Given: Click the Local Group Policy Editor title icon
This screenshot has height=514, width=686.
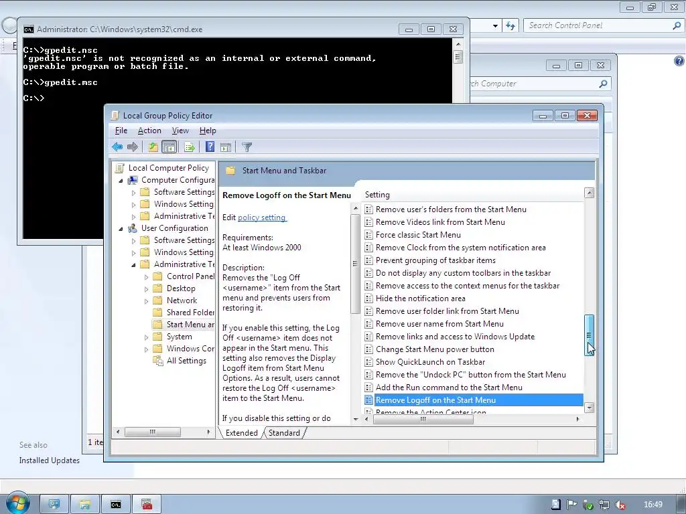Looking at the screenshot, I should (x=115, y=115).
